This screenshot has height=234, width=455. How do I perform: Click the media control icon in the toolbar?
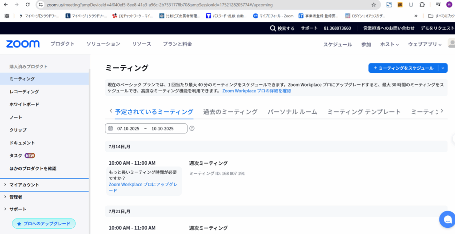pyautogui.click(x=438, y=4)
